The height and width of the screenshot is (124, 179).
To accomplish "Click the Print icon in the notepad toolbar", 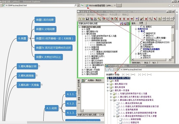I will pos(95,19).
